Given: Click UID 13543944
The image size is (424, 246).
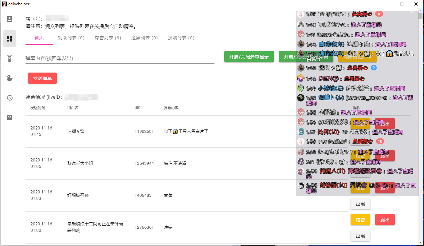Looking at the screenshot, I should [144, 163].
